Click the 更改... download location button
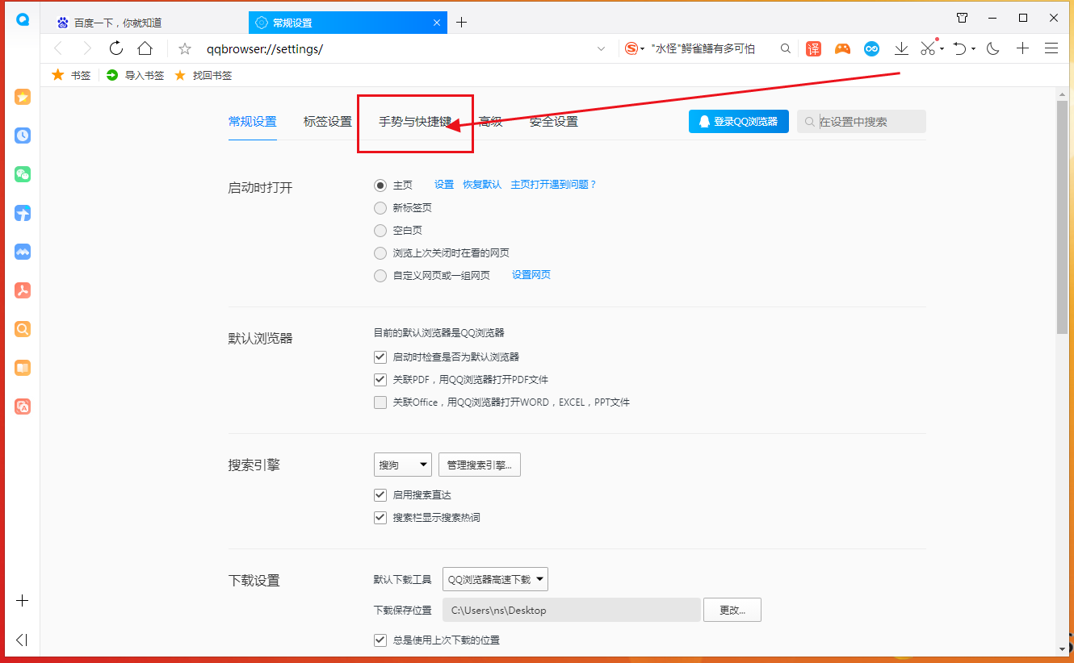Image resolution: width=1074 pixels, height=663 pixels. click(x=732, y=610)
